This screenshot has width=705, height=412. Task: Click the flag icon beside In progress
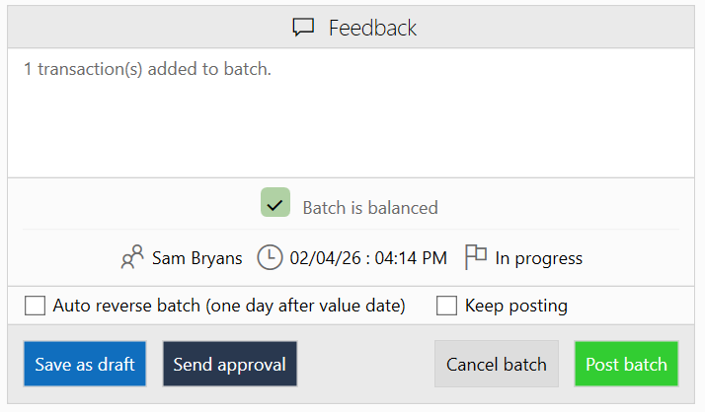coord(476,257)
